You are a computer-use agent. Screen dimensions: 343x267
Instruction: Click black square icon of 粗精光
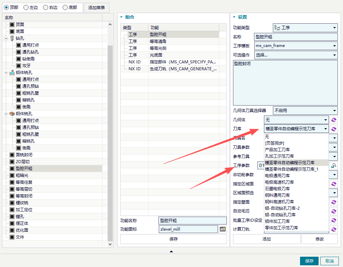[12, 175]
